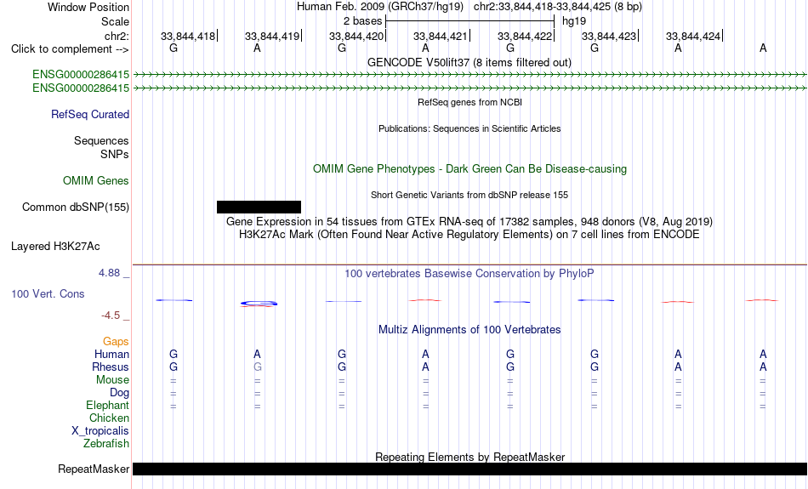The image size is (808, 489).
Task: Click 'Publications: Sequences in Scientific Articles' title
Action: point(469,128)
